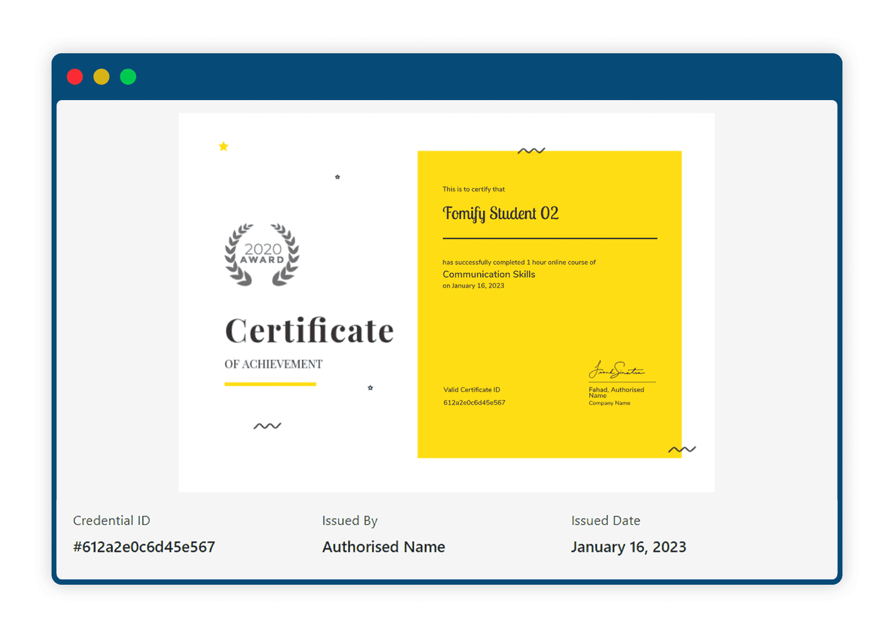The width and height of the screenshot is (894, 638).
Task: Click the yellow star near top-left of certificate
Action: [223, 146]
